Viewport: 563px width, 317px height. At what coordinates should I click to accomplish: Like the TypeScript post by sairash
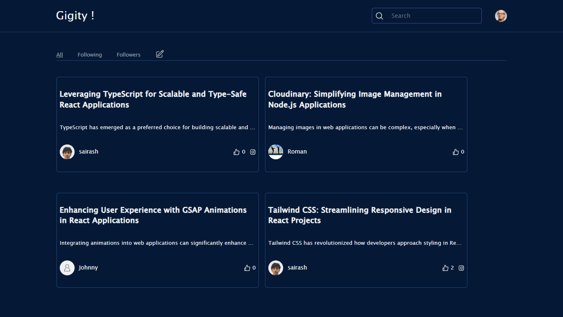point(237,152)
